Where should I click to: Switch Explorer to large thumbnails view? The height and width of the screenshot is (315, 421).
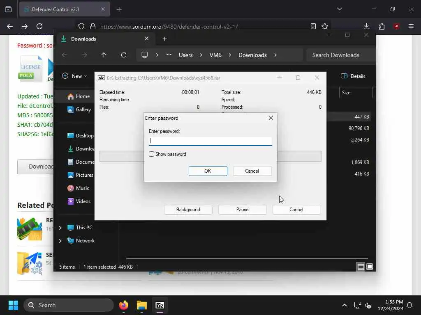[370, 267]
